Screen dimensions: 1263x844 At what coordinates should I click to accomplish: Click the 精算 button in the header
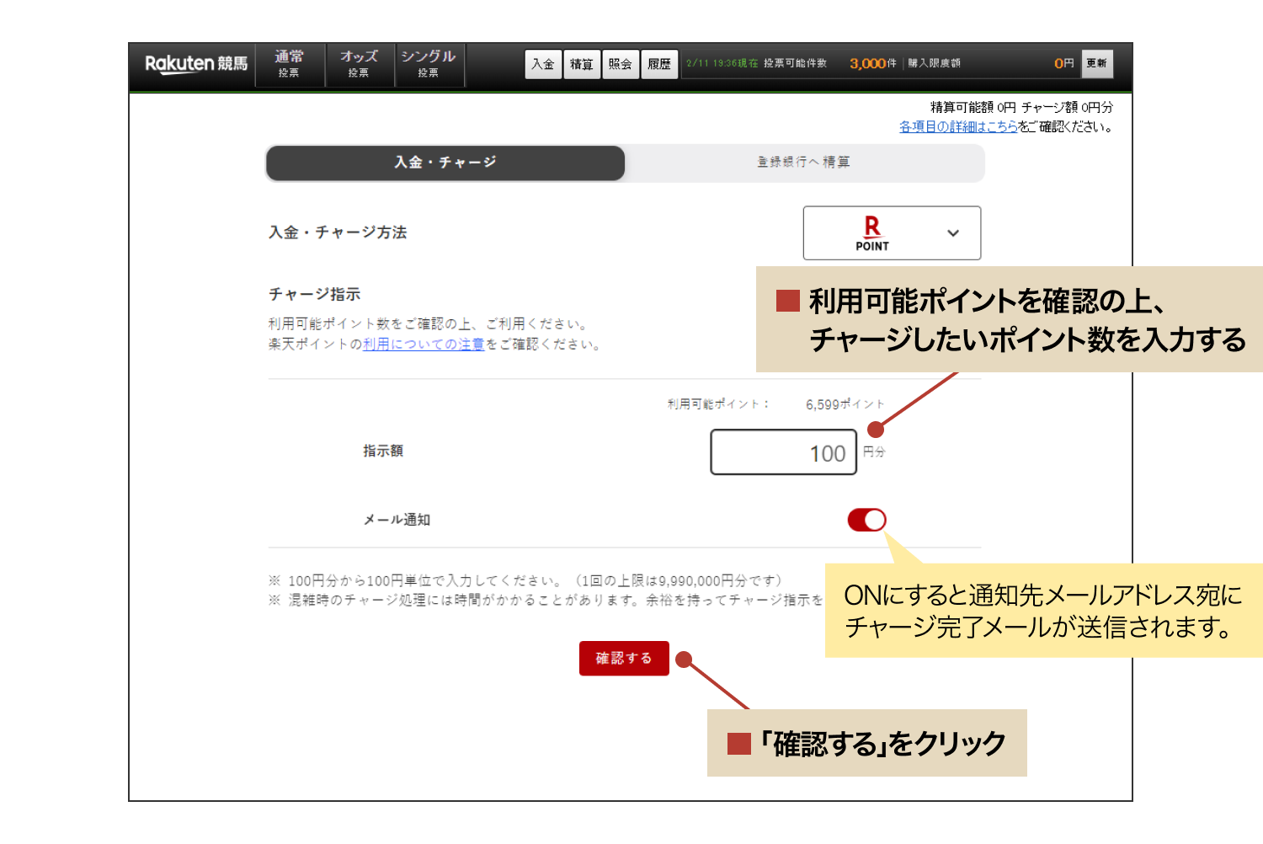click(582, 63)
